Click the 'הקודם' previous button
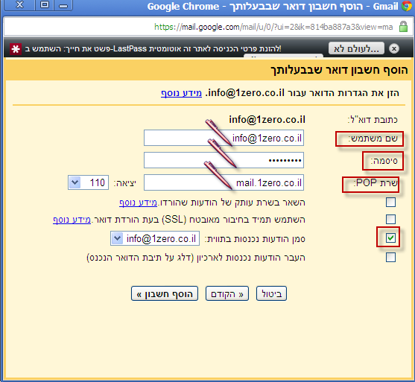415x382 pixels. click(227, 293)
